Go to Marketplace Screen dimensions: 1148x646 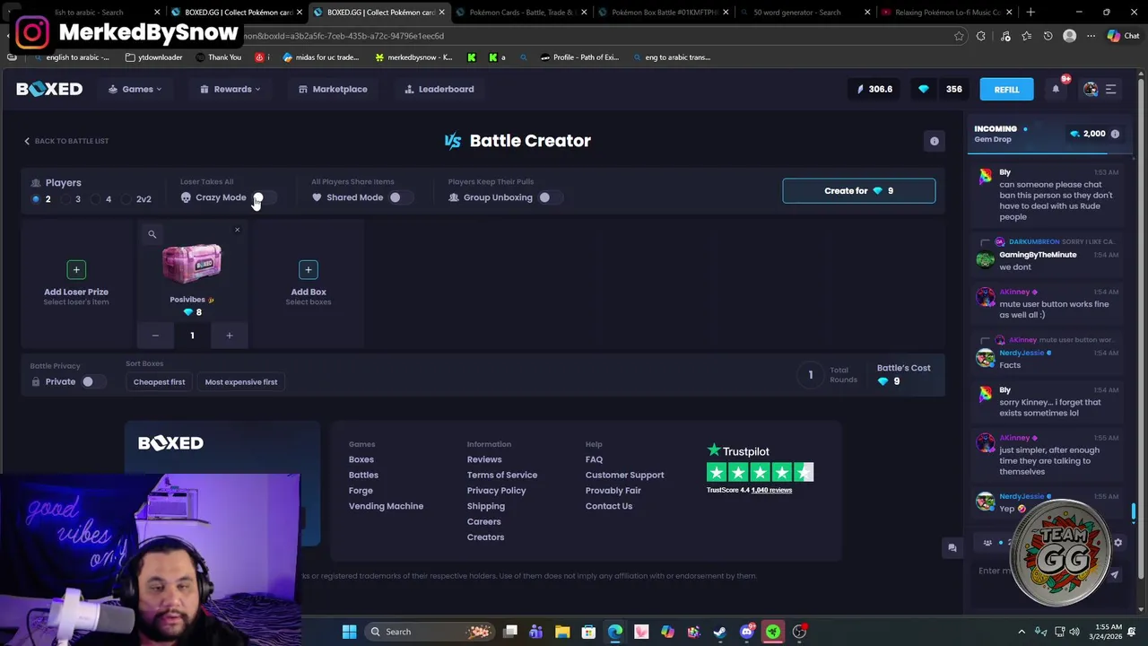pos(333,89)
